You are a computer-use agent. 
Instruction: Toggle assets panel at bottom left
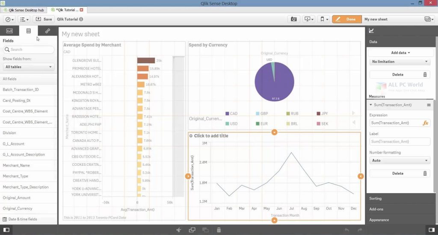tap(6, 230)
